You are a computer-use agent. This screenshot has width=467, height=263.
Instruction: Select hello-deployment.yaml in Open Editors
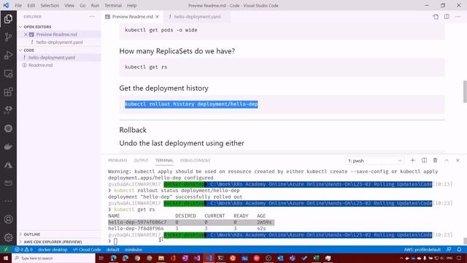pos(59,42)
